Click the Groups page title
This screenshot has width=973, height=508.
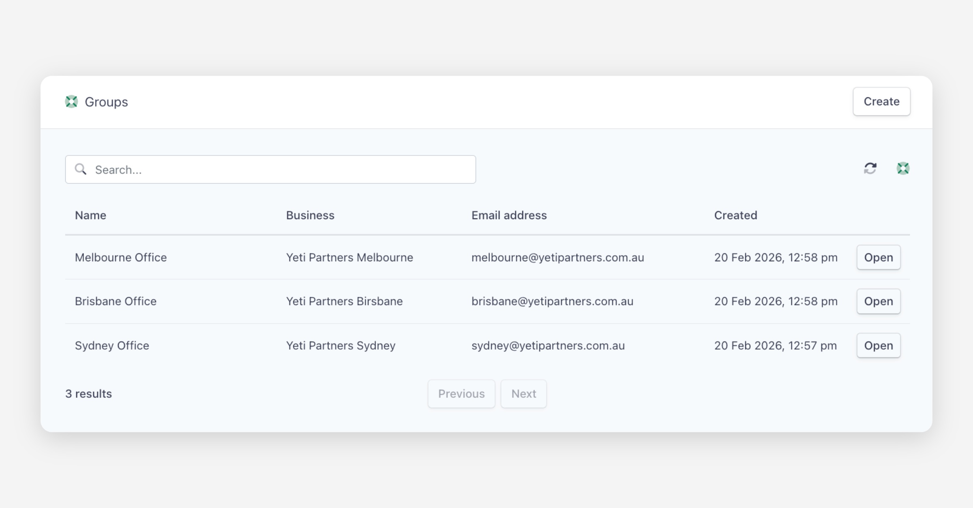click(x=106, y=102)
